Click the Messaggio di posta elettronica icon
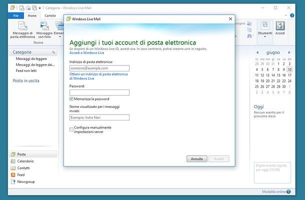The width and height of the screenshot is (305, 200). [23, 26]
